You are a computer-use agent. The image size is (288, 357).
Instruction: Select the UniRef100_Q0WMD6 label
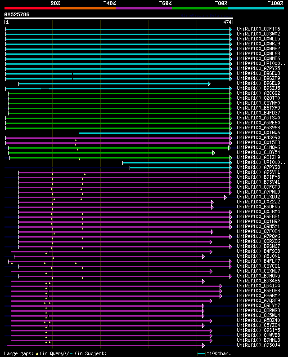[x=258, y=58]
